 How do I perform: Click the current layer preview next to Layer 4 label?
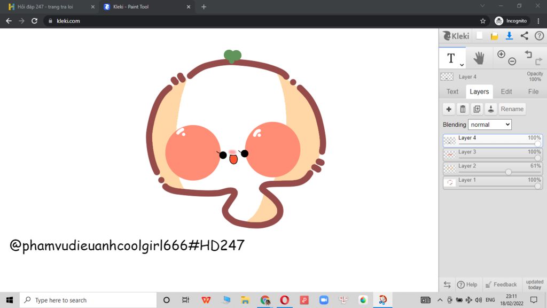click(x=447, y=76)
